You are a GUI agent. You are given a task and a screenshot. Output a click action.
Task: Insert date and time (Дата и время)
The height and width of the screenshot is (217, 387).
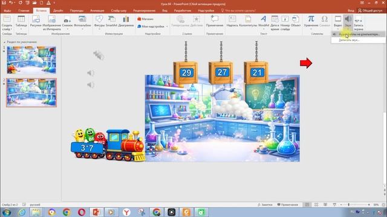(x=275, y=23)
